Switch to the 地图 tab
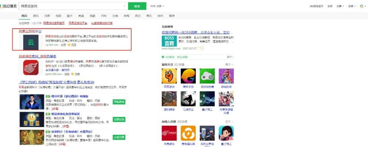The width and height of the screenshot is (368, 147). pyautogui.click(x=92, y=16)
